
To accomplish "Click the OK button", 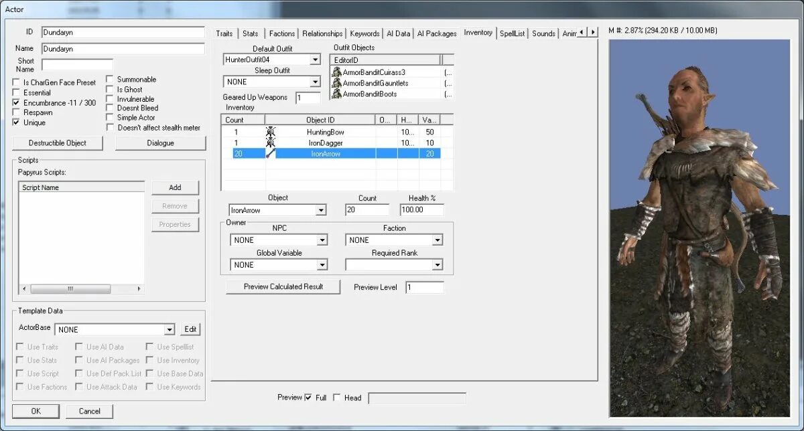I will click(x=36, y=411).
